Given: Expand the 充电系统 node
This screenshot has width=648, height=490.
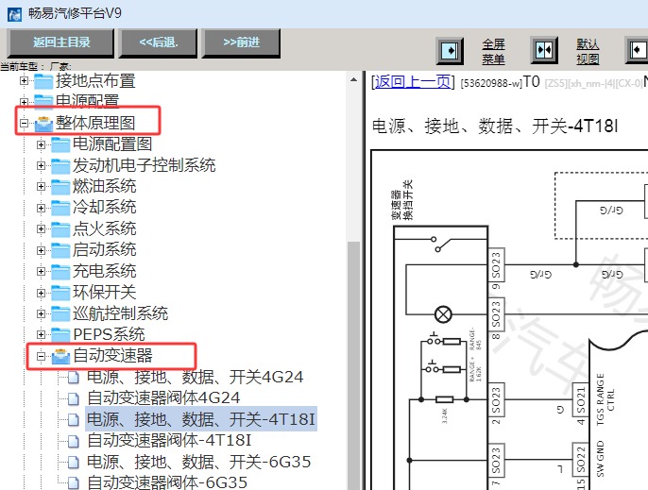Looking at the screenshot, I should click(x=41, y=271).
